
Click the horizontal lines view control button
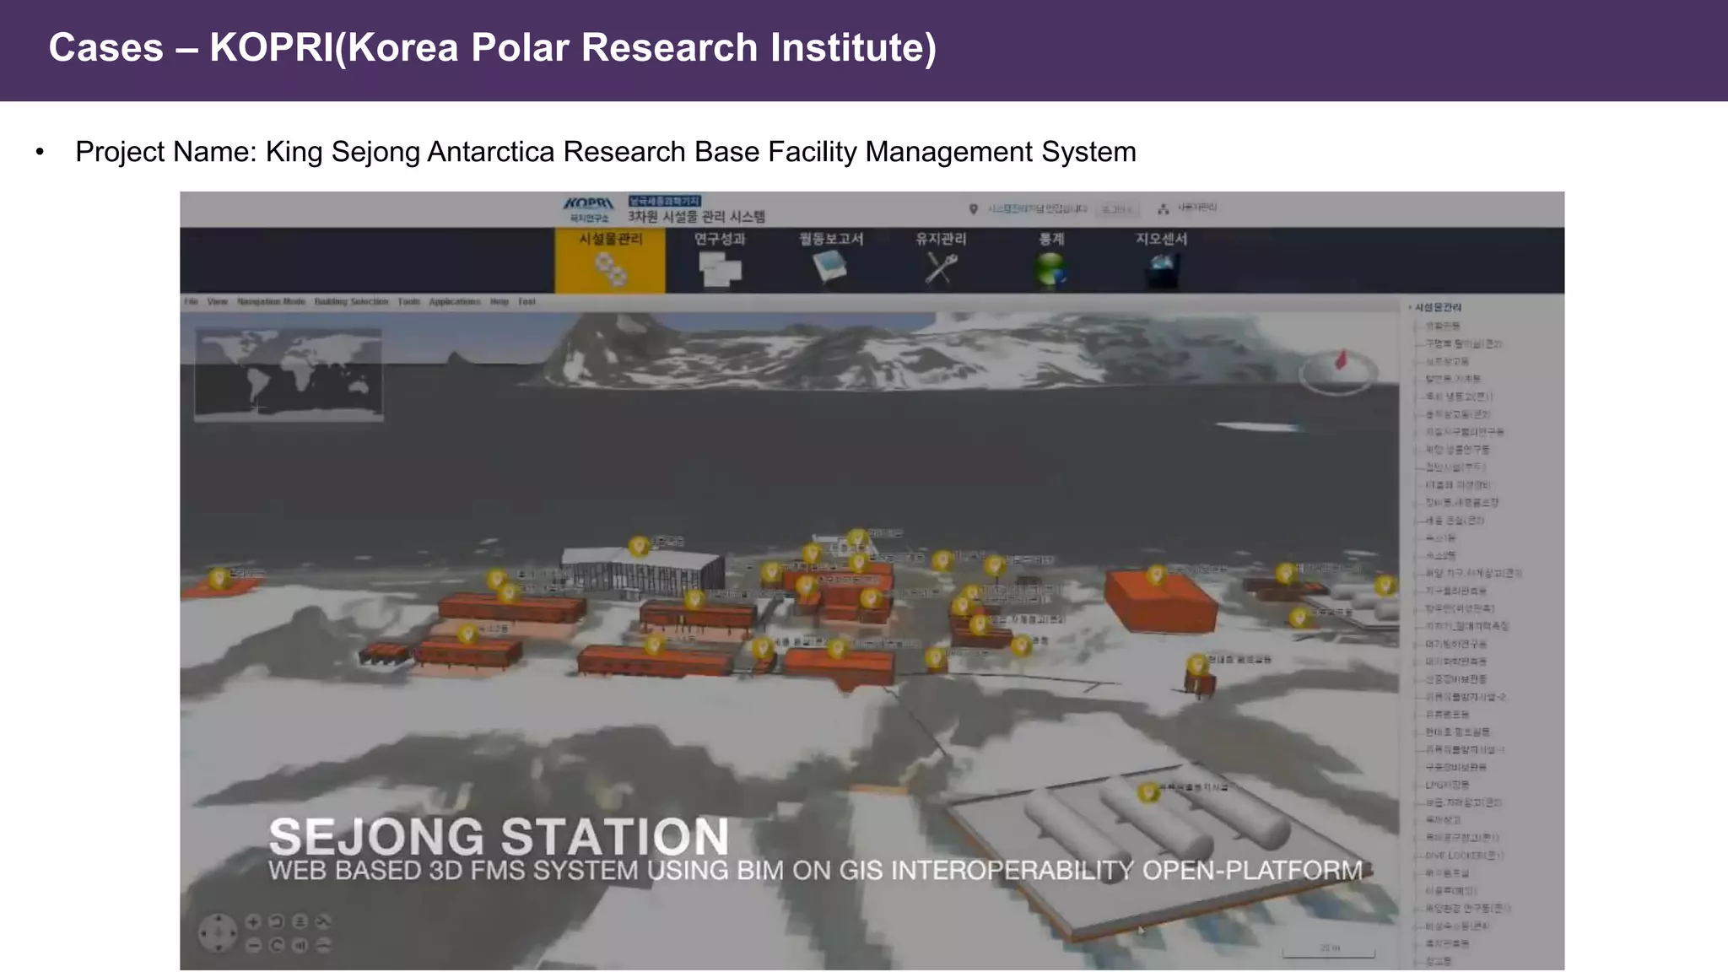point(300,922)
